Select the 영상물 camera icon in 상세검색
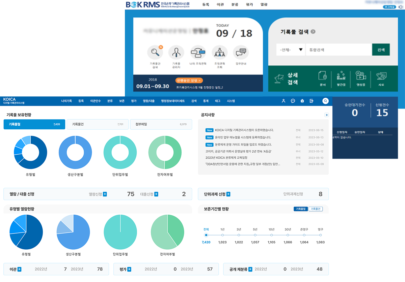Viewport: 405px width, 282px height. 361,76
